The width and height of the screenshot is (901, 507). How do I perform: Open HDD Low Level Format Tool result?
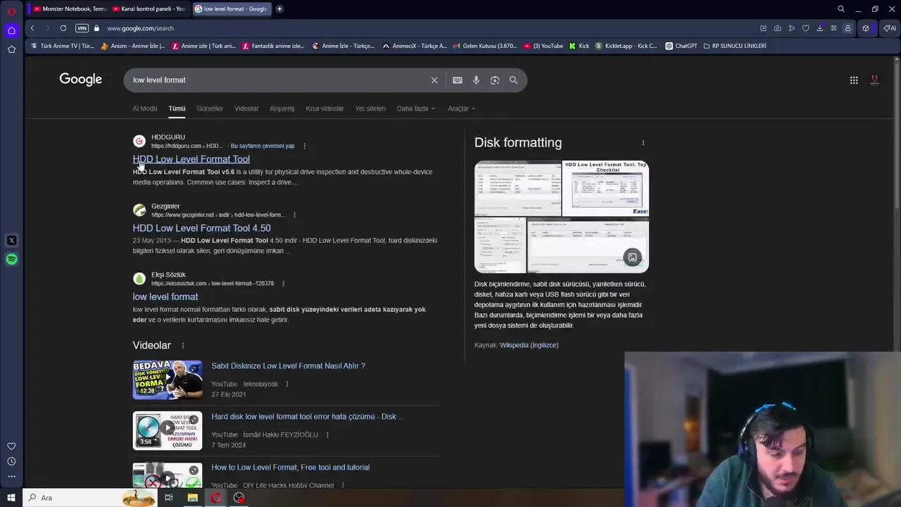click(x=191, y=159)
